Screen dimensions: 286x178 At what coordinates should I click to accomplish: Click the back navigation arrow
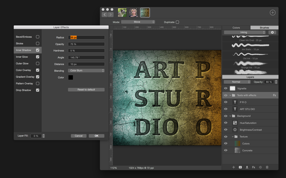pyautogui.click(x=104, y=15)
